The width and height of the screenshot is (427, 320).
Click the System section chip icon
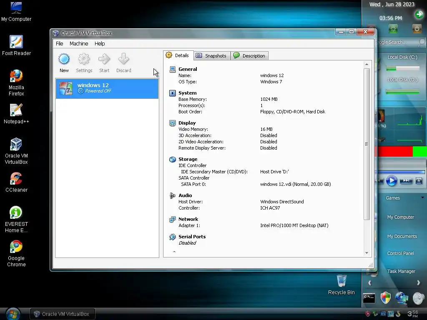point(172,93)
